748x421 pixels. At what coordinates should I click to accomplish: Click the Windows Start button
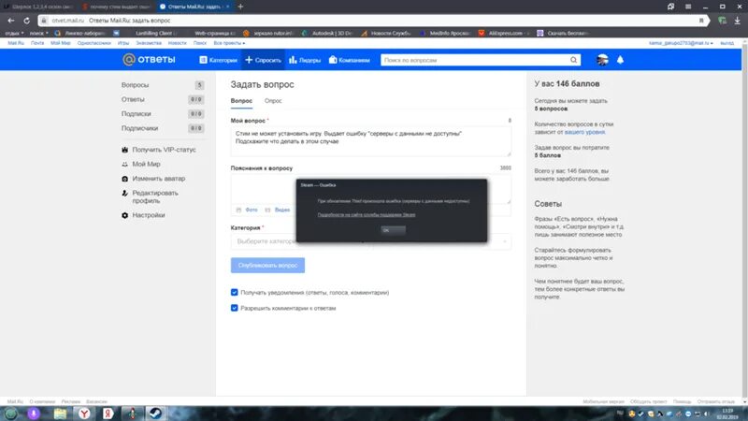click(x=10, y=414)
